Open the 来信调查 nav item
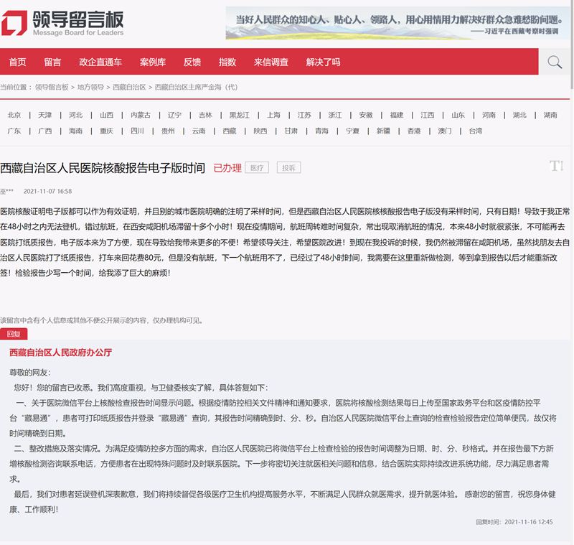This screenshot has width=574, height=545. (271, 62)
